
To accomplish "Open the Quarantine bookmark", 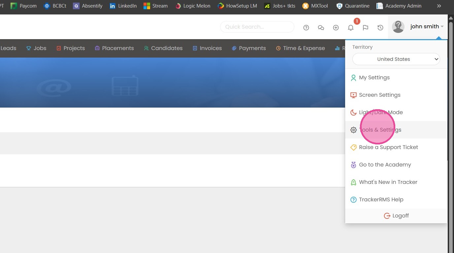I will click(353, 6).
